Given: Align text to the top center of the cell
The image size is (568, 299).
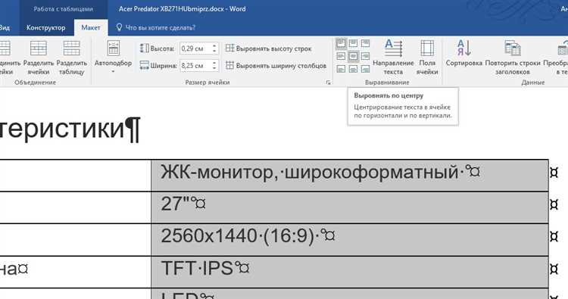Looking at the screenshot, I should point(353,44).
